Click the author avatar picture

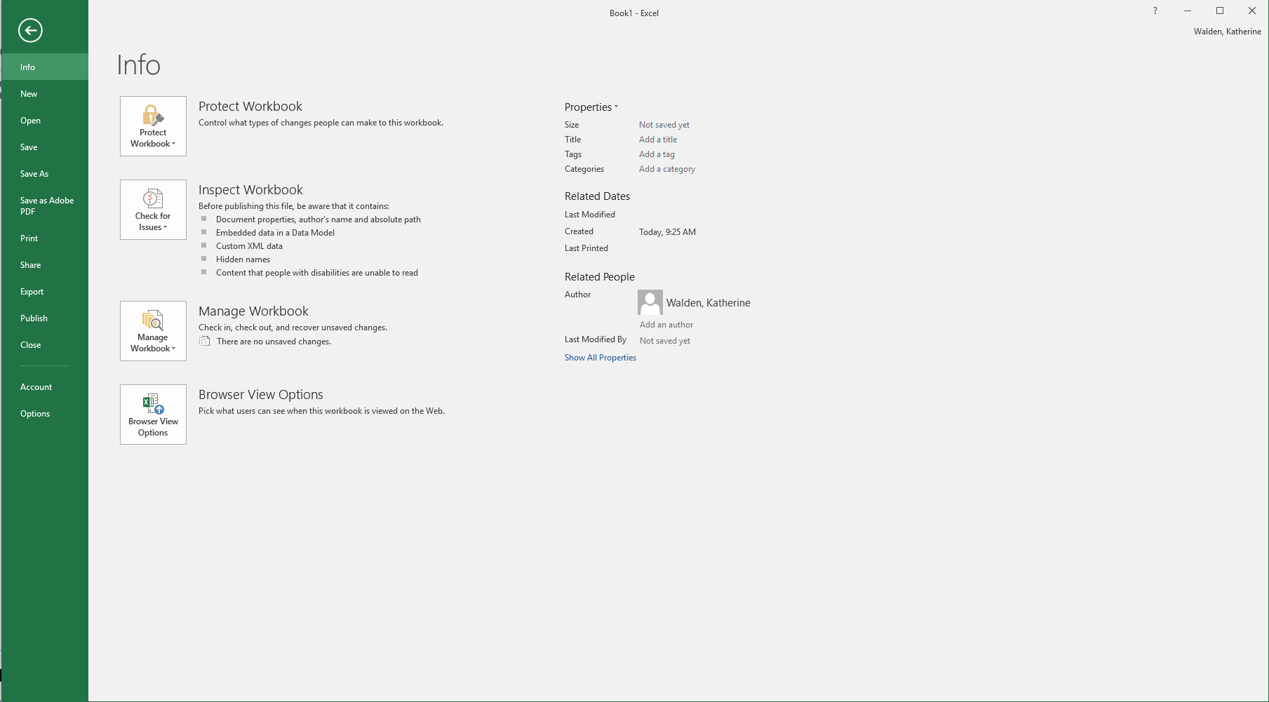click(650, 303)
